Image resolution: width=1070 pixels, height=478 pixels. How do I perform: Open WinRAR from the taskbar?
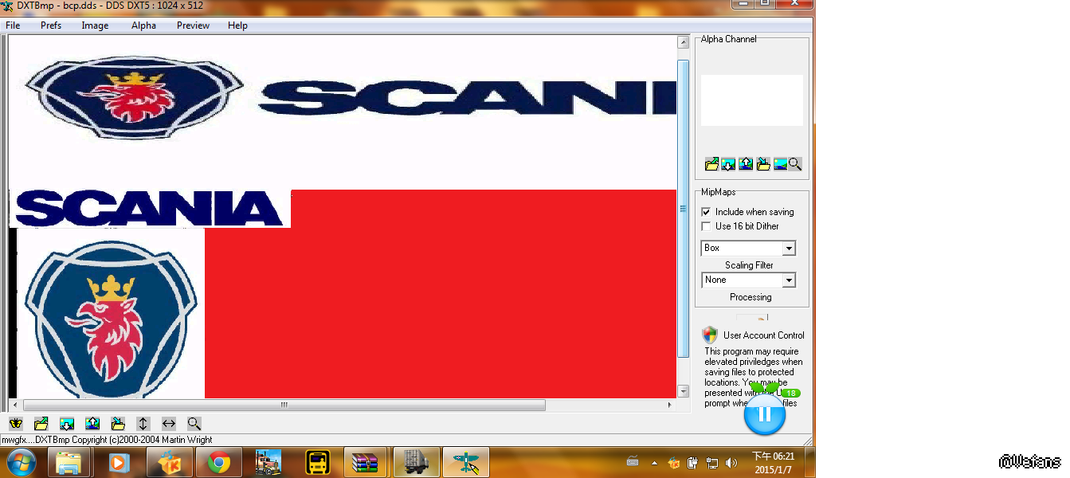pyautogui.click(x=365, y=462)
